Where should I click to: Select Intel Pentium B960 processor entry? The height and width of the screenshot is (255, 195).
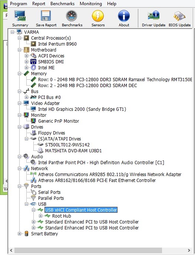pyautogui.click(x=57, y=44)
